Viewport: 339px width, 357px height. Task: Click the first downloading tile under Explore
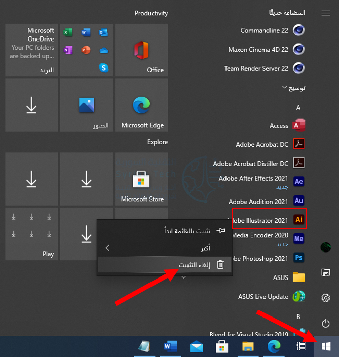click(31, 179)
